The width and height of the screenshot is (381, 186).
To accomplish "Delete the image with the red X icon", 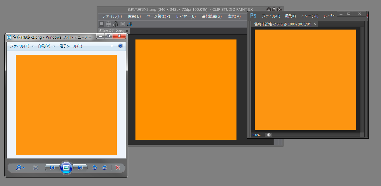I will pos(118,168).
